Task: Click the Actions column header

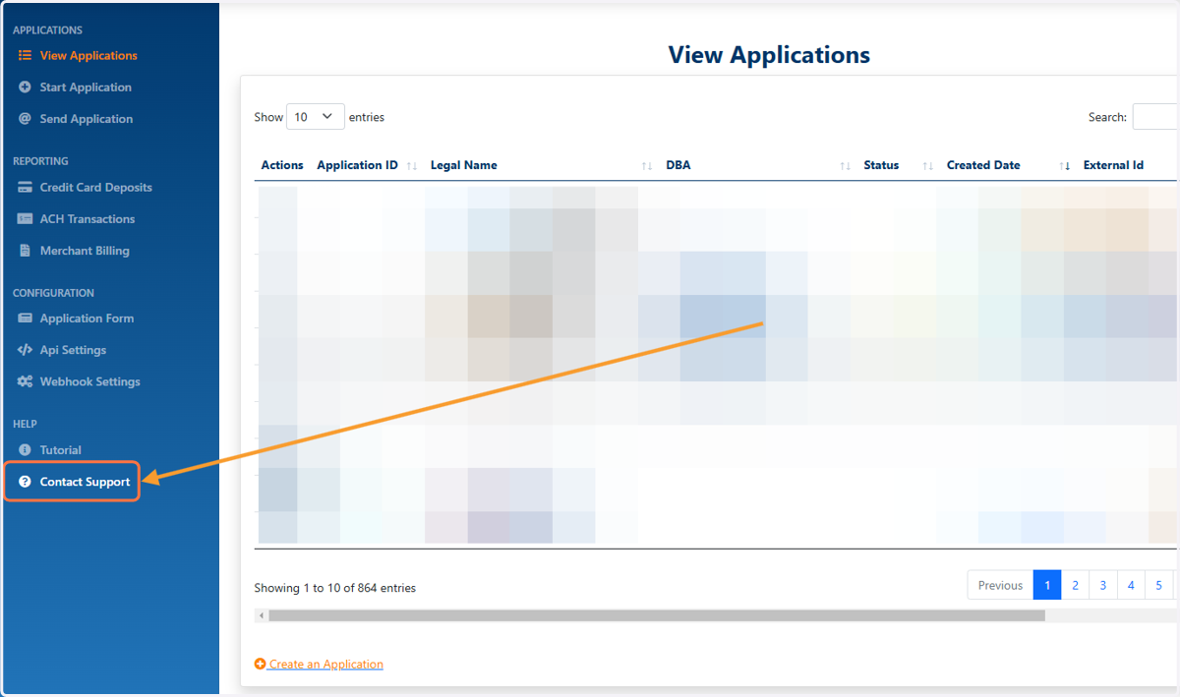Action: pyautogui.click(x=282, y=166)
